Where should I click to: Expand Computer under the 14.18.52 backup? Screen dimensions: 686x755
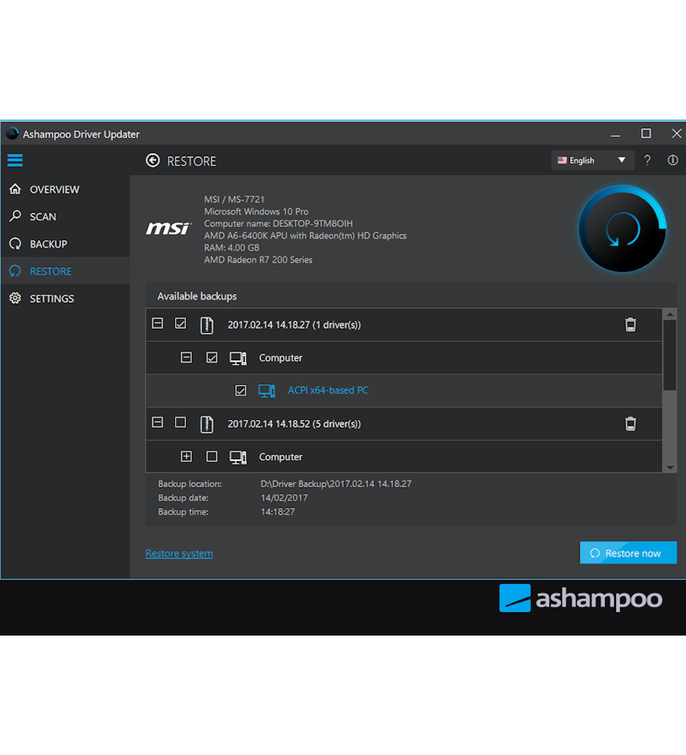[x=186, y=456]
